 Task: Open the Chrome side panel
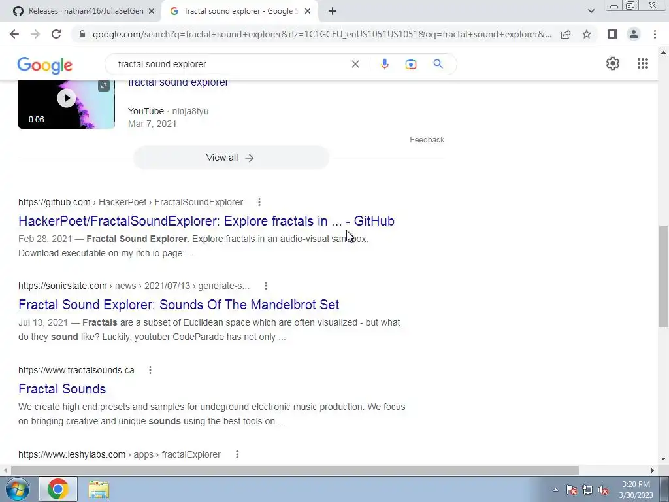tap(613, 34)
